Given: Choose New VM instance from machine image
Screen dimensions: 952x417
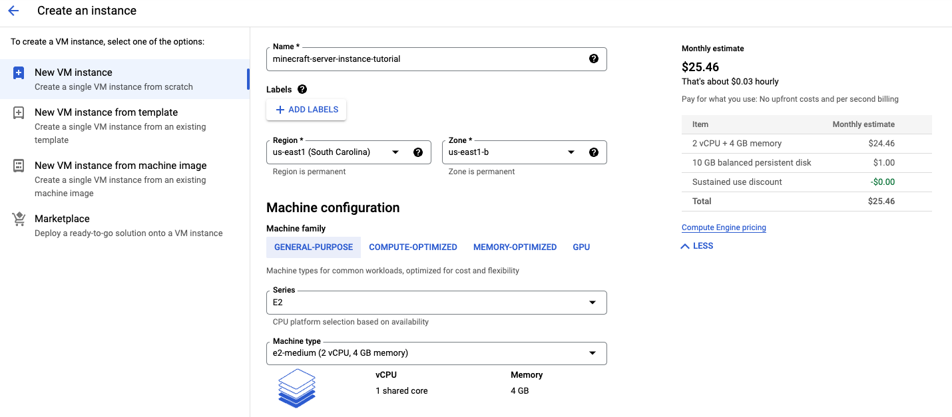Looking at the screenshot, I should point(124,179).
